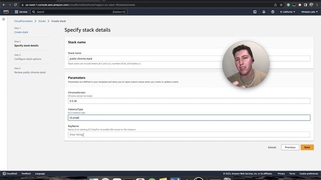This screenshot has width=321, height=180.
Task: Return to Step 1 Create stack
Action: click(x=21, y=32)
